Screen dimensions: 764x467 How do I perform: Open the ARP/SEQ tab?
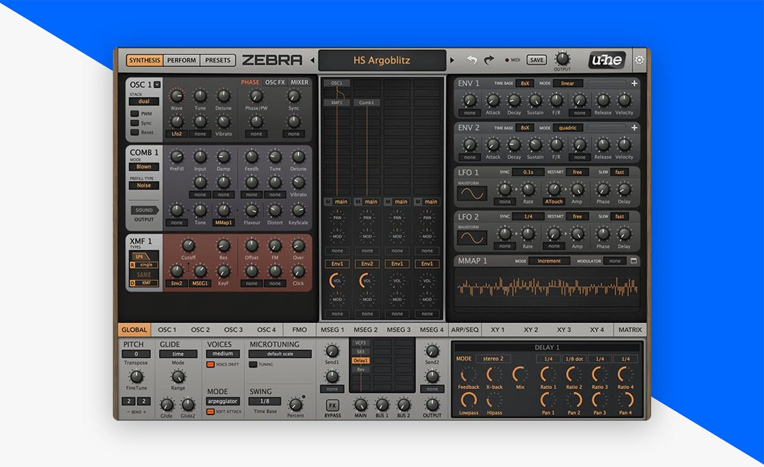click(x=465, y=330)
